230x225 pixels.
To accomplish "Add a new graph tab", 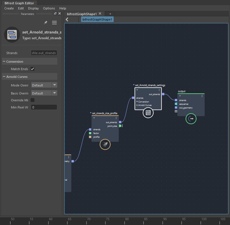I will tap(110, 14).
